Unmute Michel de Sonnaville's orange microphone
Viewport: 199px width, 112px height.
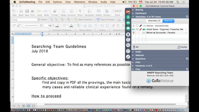pos(134,33)
